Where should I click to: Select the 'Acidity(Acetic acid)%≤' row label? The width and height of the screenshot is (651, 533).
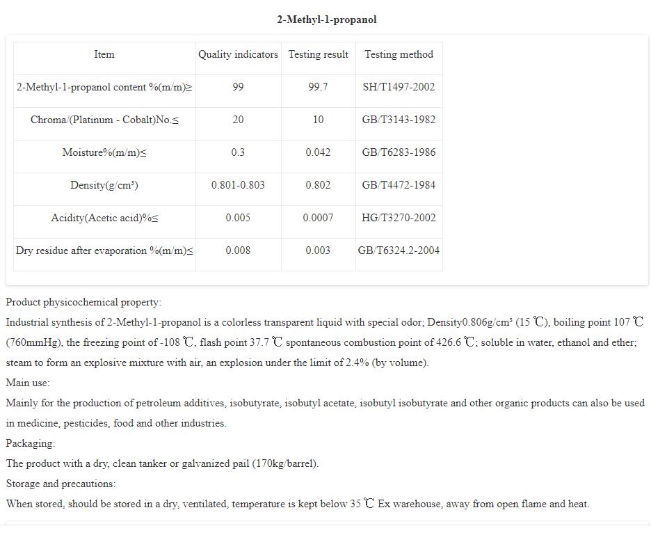coord(104,218)
